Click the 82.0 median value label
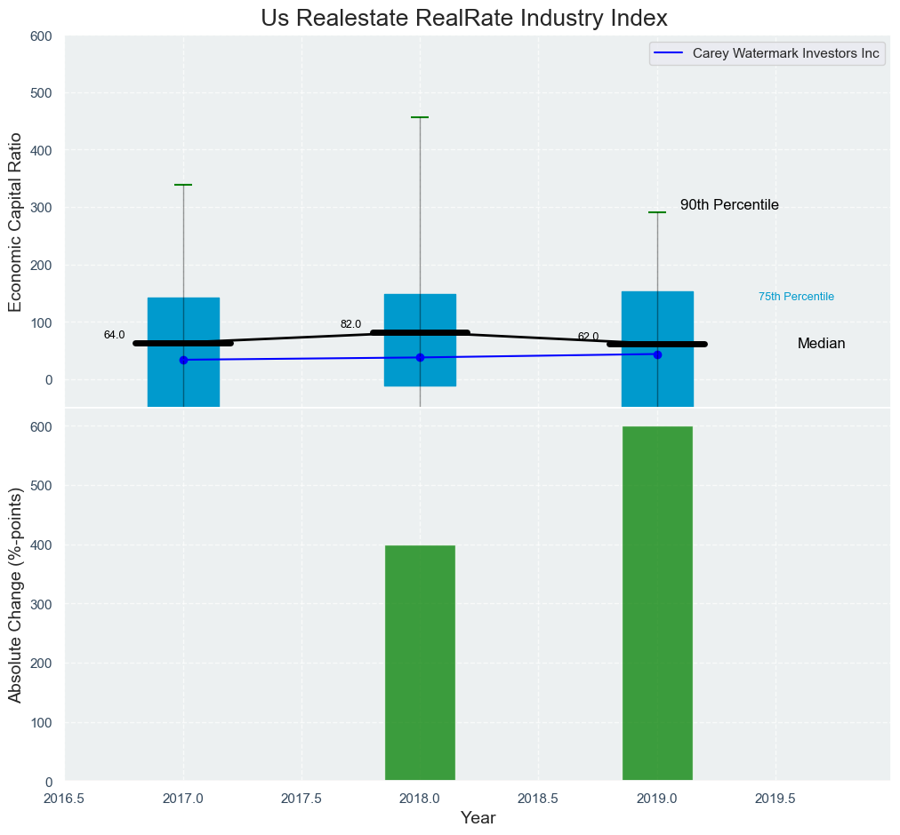Viewport: 900px width, 835px height. [350, 324]
